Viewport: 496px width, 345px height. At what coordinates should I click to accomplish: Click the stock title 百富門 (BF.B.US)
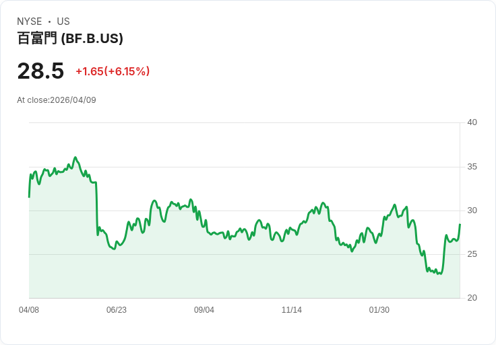click(70, 38)
